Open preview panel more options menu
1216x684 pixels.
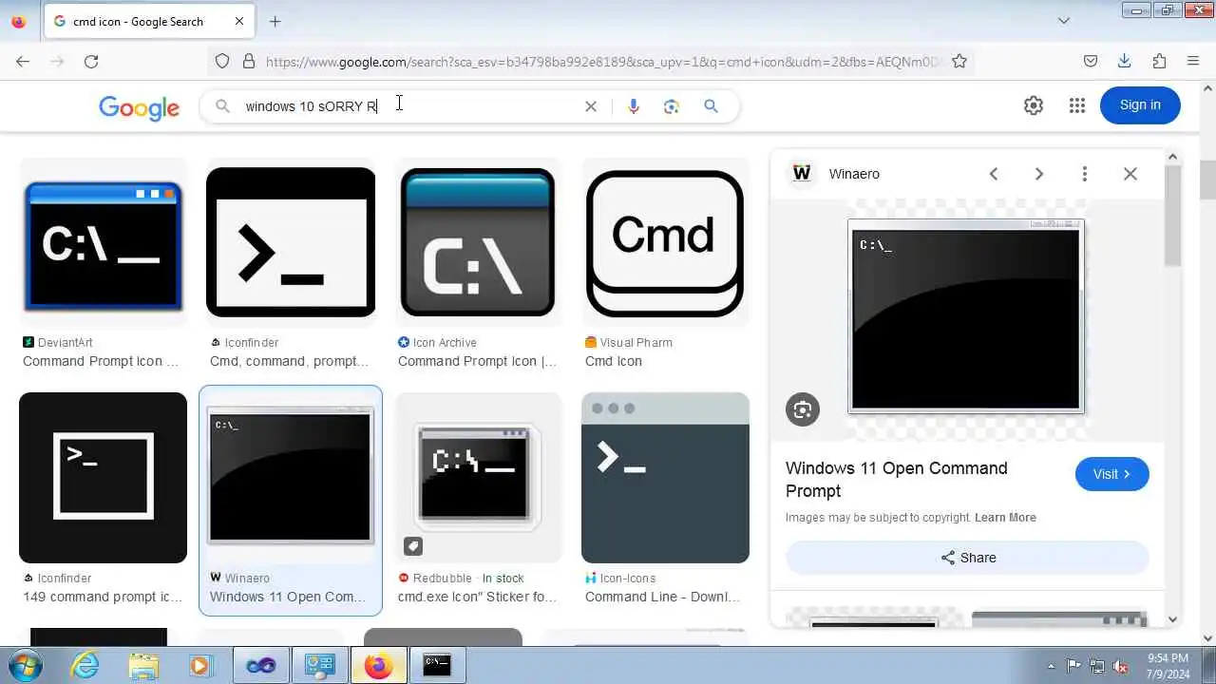[x=1085, y=174]
